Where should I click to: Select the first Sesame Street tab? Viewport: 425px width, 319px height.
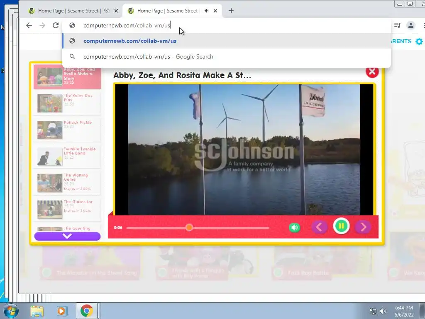pos(73,11)
